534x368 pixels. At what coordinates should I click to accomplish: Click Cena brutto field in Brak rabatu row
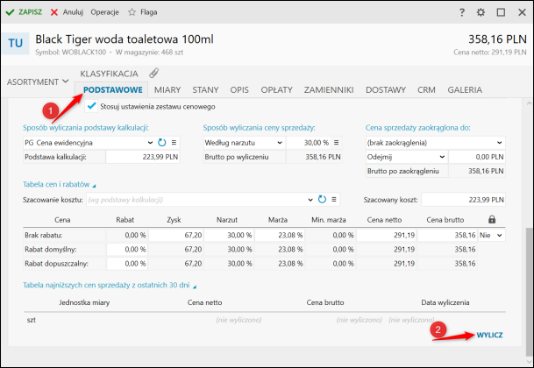pyautogui.click(x=447, y=235)
